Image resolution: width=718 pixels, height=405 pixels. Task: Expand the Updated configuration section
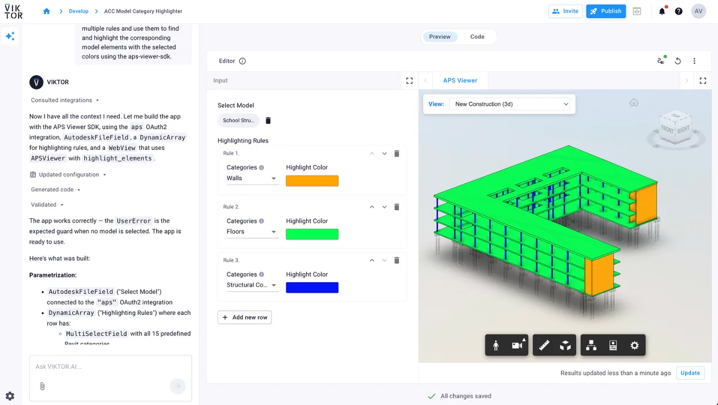pos(68,174)
